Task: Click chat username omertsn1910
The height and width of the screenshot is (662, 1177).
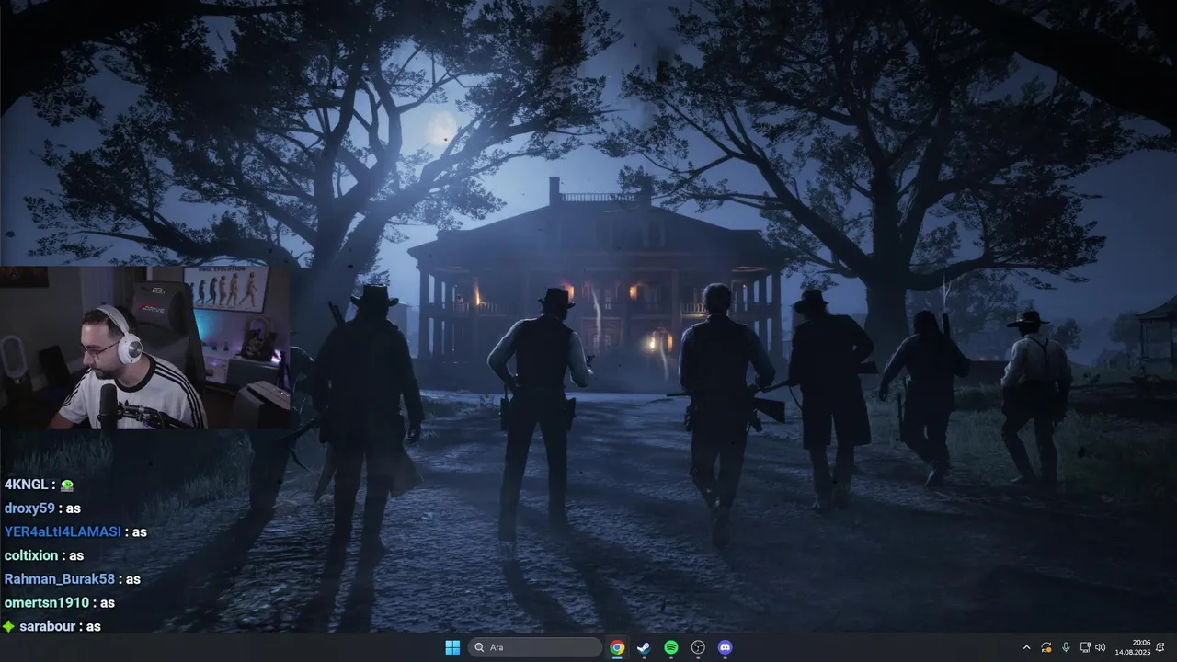Action: pos(47,603)
